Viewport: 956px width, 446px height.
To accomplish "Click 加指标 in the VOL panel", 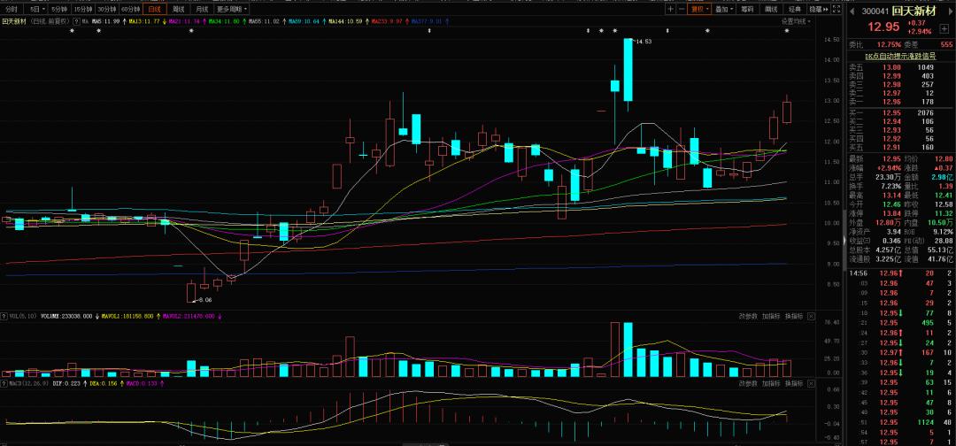I will pyautogui.click(x=771, y=316).
